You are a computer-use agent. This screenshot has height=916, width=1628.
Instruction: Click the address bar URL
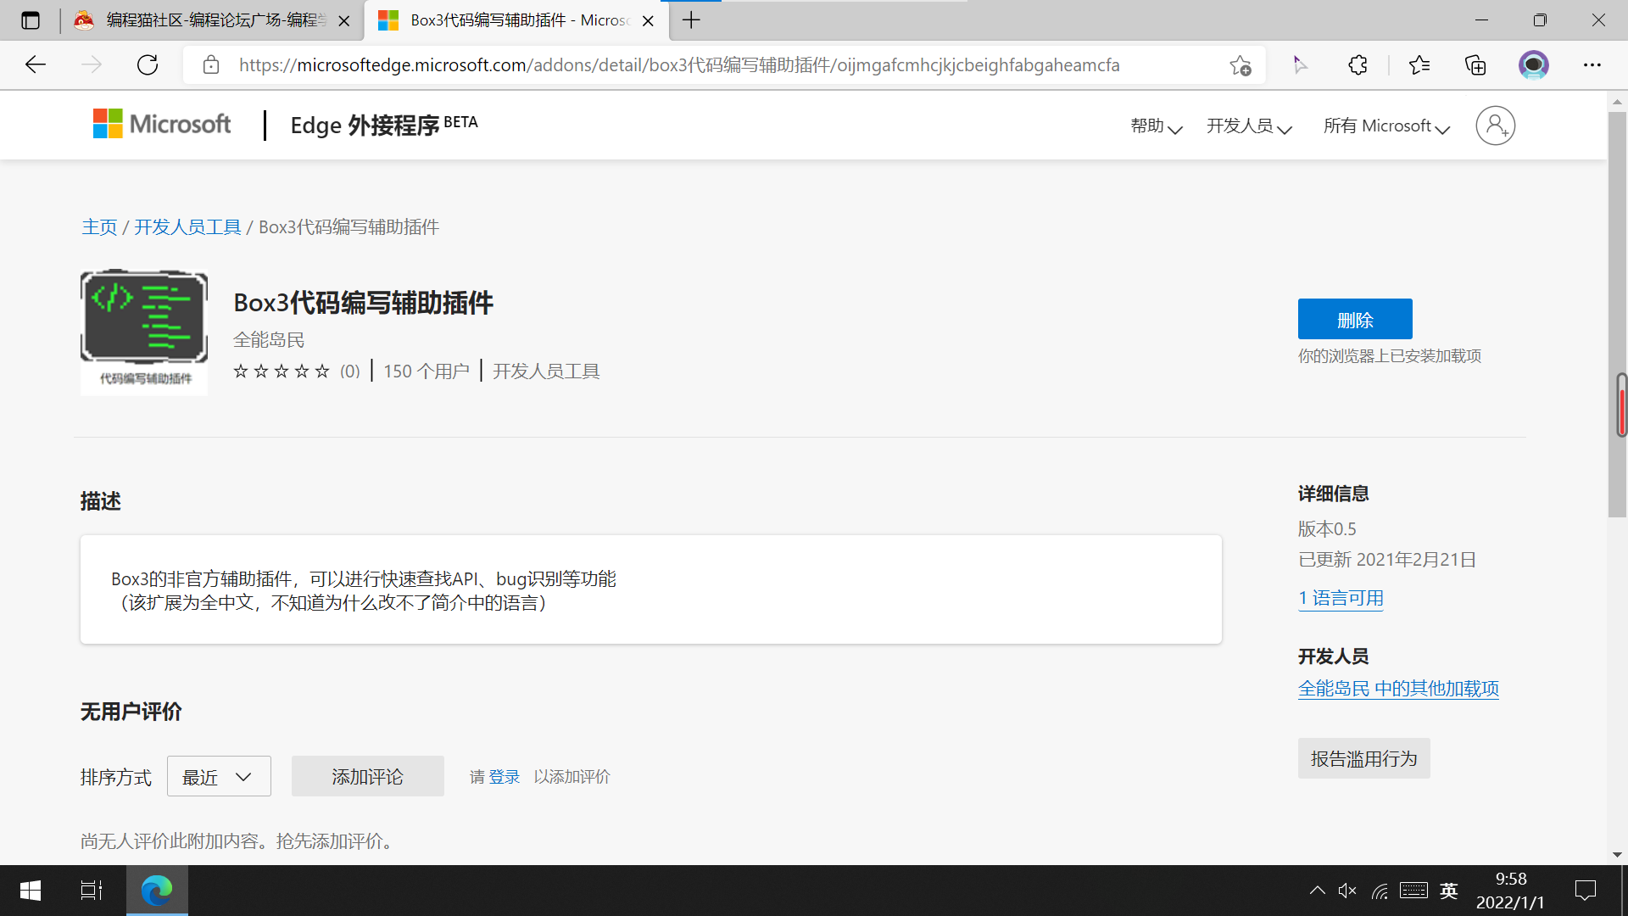click(x=679, y=65)
